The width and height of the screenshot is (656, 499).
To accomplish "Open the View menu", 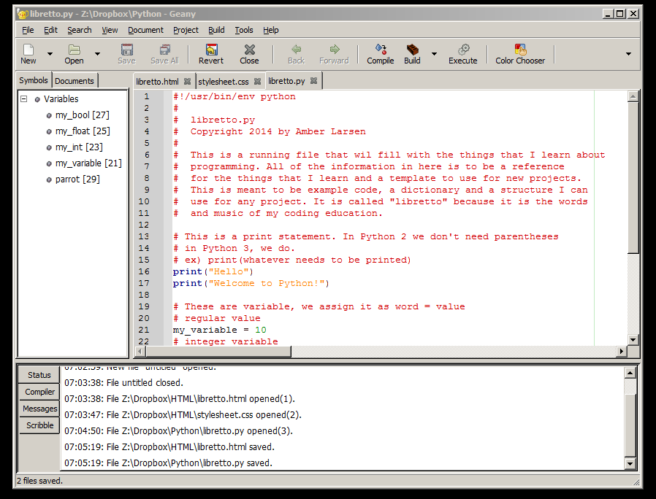I will [x=110, y=30].
